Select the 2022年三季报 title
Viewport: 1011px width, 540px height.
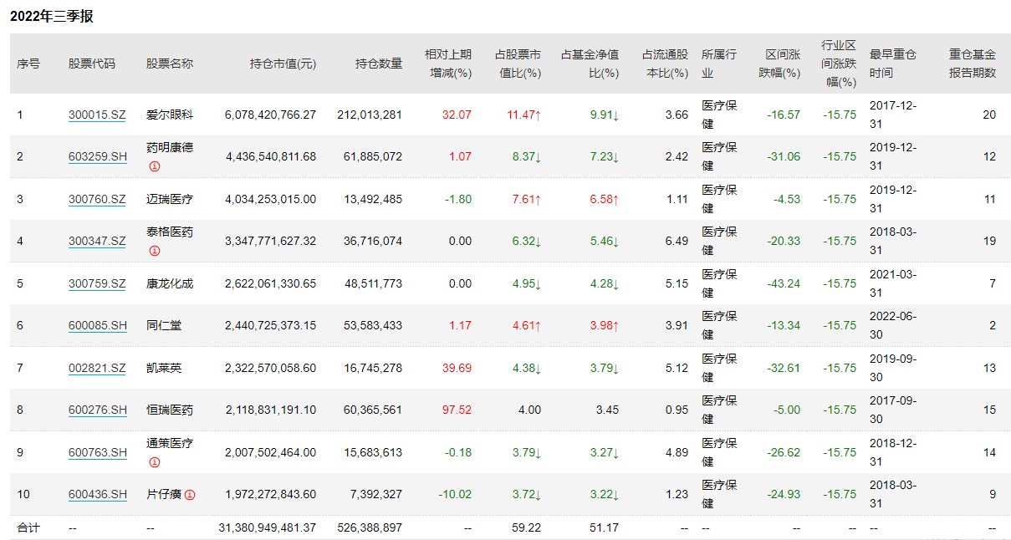point(51,16)
